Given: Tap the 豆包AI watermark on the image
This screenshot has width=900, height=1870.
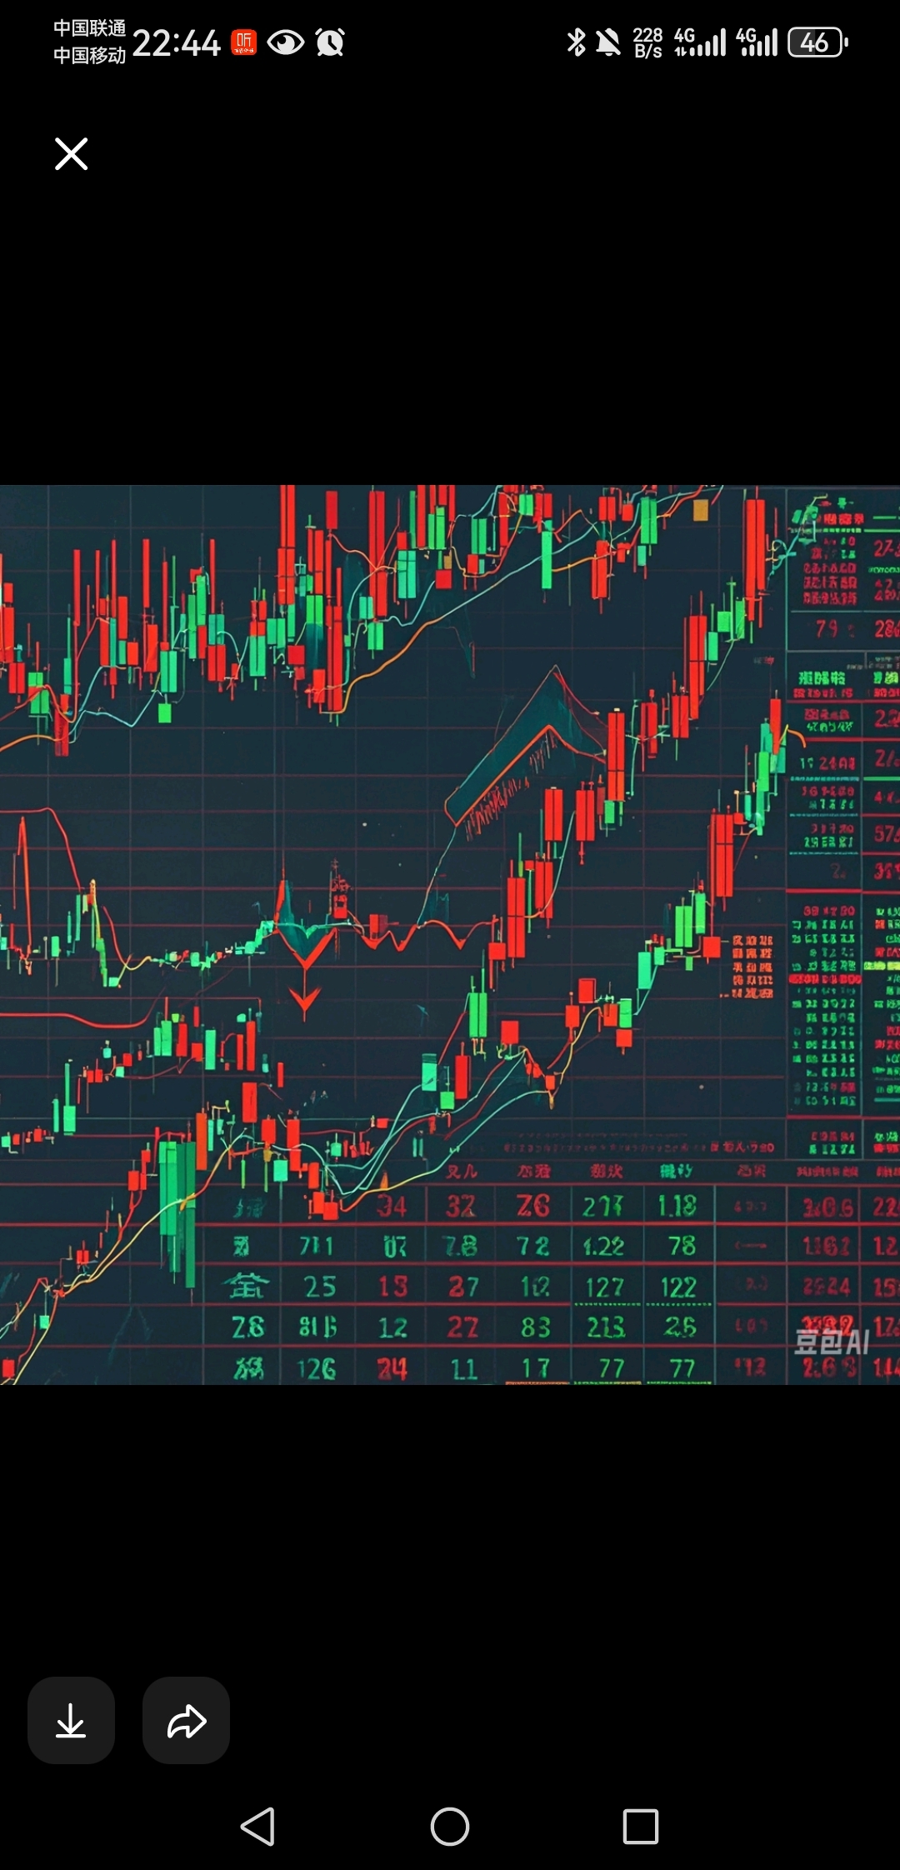Looking at the screenshot, I should [x=831, y=1342].
